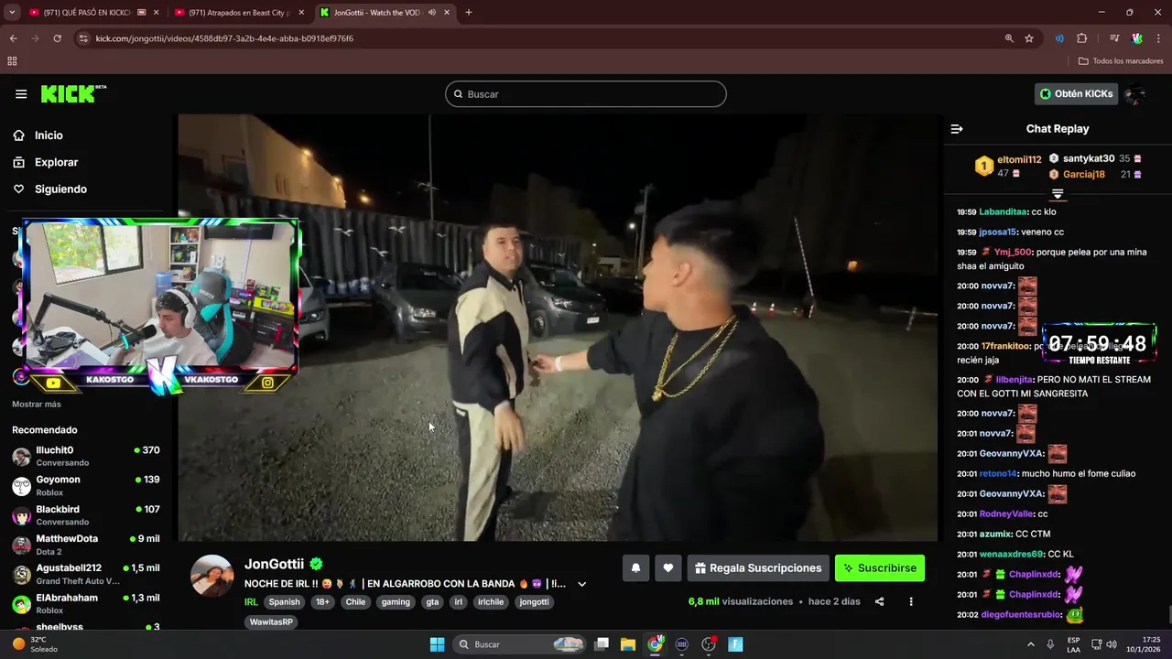Viewport: 1172px width, 659px height.
Task: Collapse the Chat Replay panel
Action: pos(957,129)
